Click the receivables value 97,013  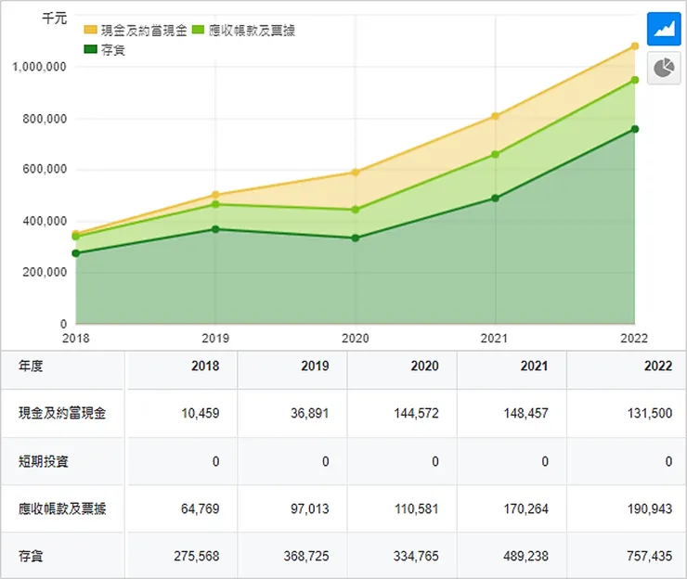[x=310, y=508]
